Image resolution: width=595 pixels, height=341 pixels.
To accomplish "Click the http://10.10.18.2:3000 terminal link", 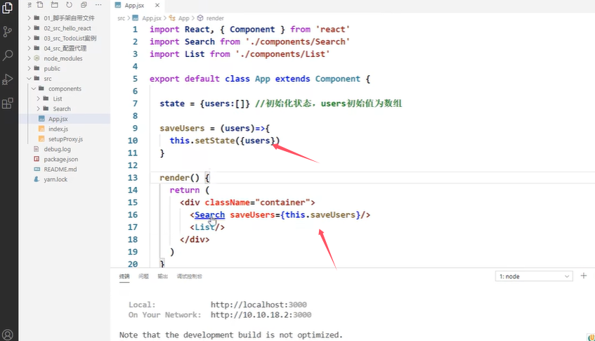I will coord(261,315).
